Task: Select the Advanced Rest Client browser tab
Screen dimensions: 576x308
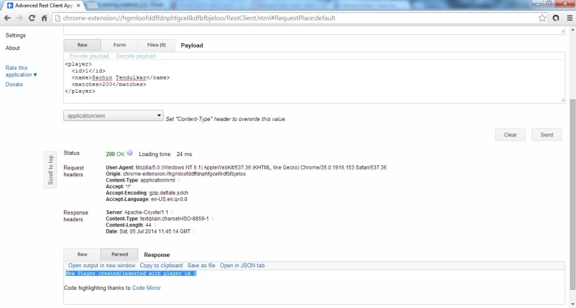Action: pos(42,5)
